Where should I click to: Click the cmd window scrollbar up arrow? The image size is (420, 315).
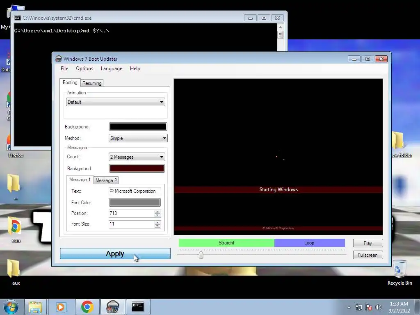pyautogui.click(x=281, y=27)
